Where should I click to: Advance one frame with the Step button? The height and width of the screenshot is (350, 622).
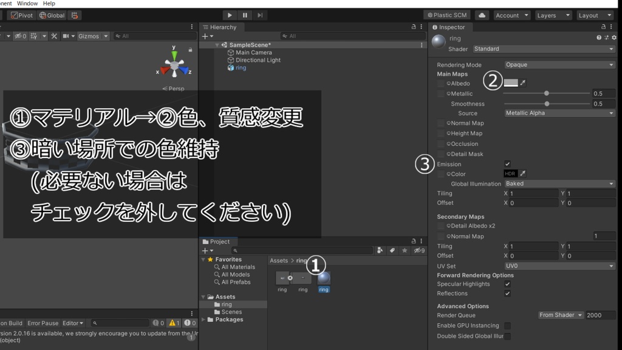(x=260, y=15)
